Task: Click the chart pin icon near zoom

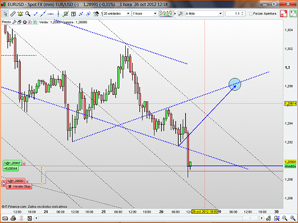Action: (268, 219)
